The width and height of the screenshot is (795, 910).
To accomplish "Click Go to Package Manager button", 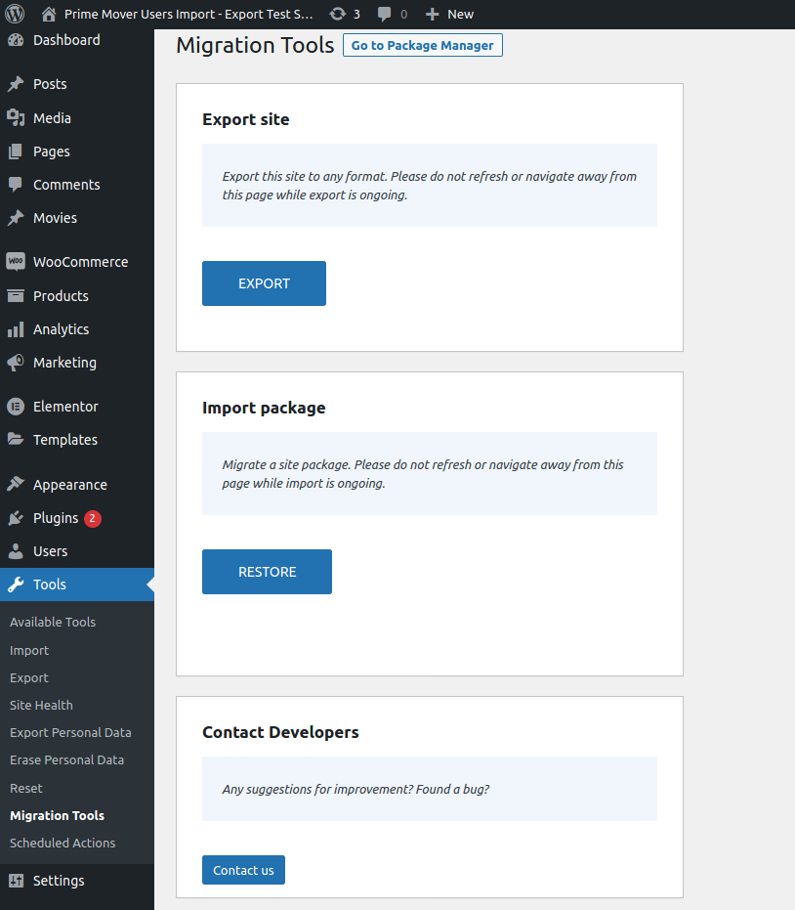I will pyautogui.click(x=423, y=45).
